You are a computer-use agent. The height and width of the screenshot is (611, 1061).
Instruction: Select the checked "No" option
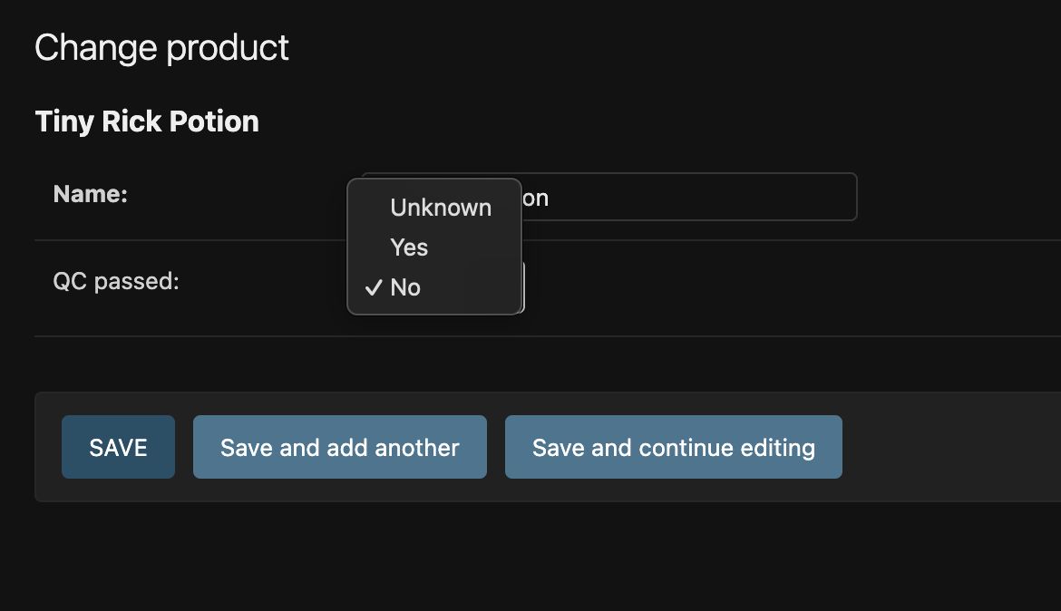pos(405,287)
